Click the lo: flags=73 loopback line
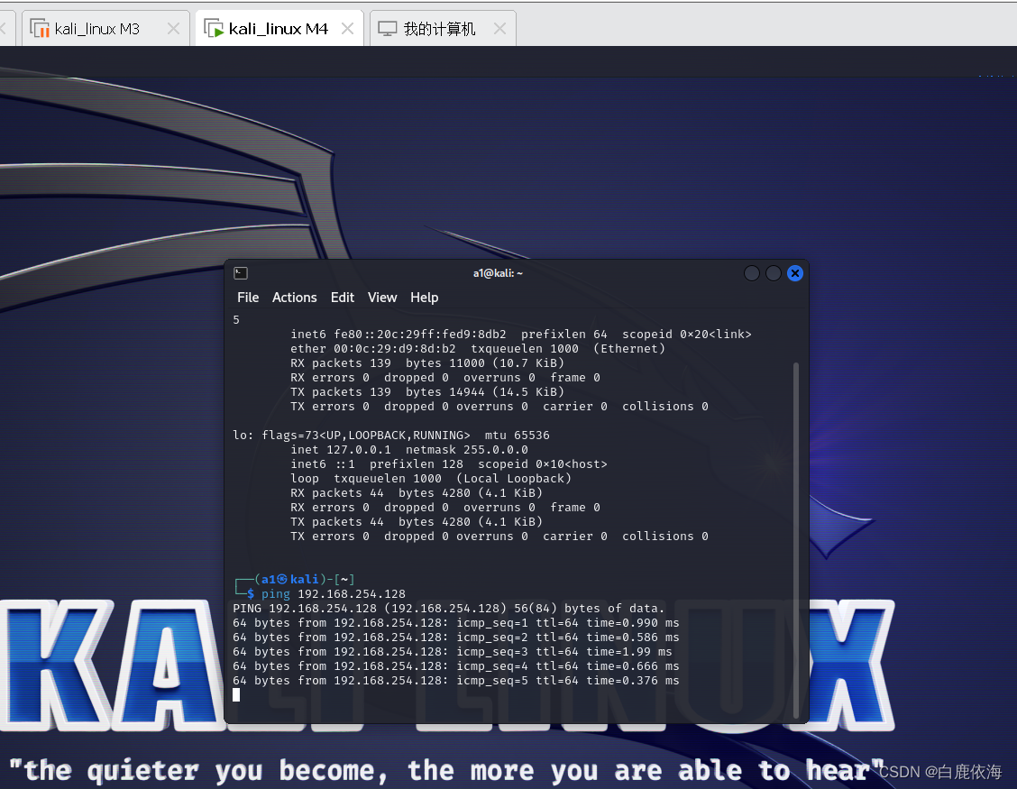The width and height of the screenshot is (1017, 789). [x=391, y=436]
